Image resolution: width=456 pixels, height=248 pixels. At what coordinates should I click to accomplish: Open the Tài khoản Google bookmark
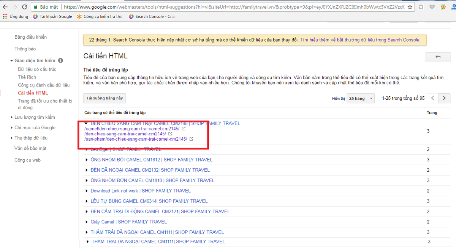pos(52,16)
